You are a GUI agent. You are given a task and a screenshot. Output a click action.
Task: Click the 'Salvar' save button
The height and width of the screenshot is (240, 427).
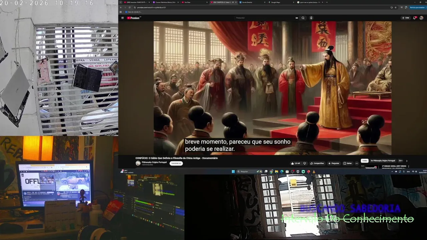click(348, 163)
